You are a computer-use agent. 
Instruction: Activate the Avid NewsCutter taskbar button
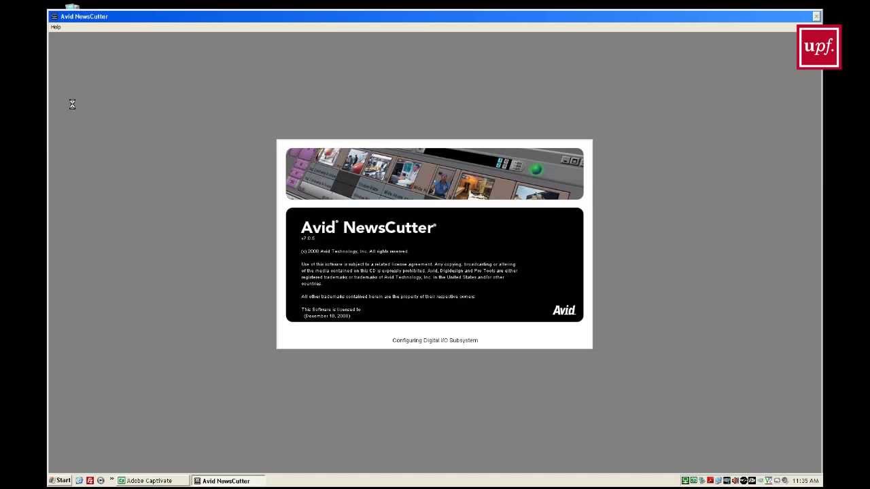pos(228,480)
